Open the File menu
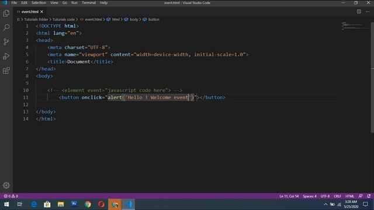374x210 pixels. coord(14,2)
